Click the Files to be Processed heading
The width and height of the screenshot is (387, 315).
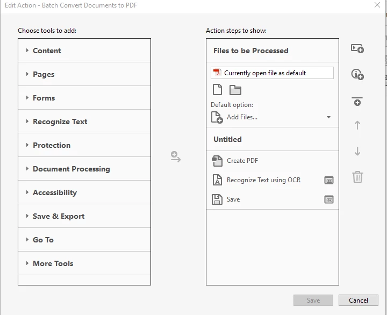pyautogui.click(x=251, y=51)
